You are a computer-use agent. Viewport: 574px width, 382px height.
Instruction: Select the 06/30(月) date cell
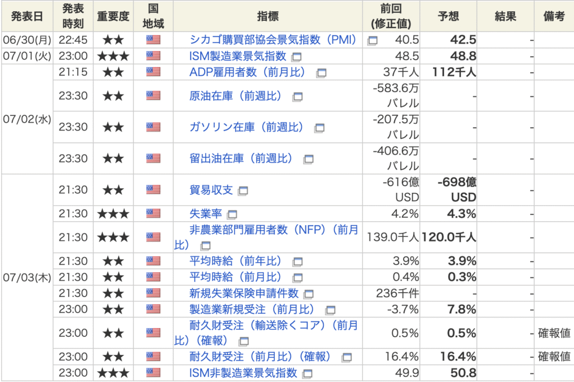pos(27,40)
